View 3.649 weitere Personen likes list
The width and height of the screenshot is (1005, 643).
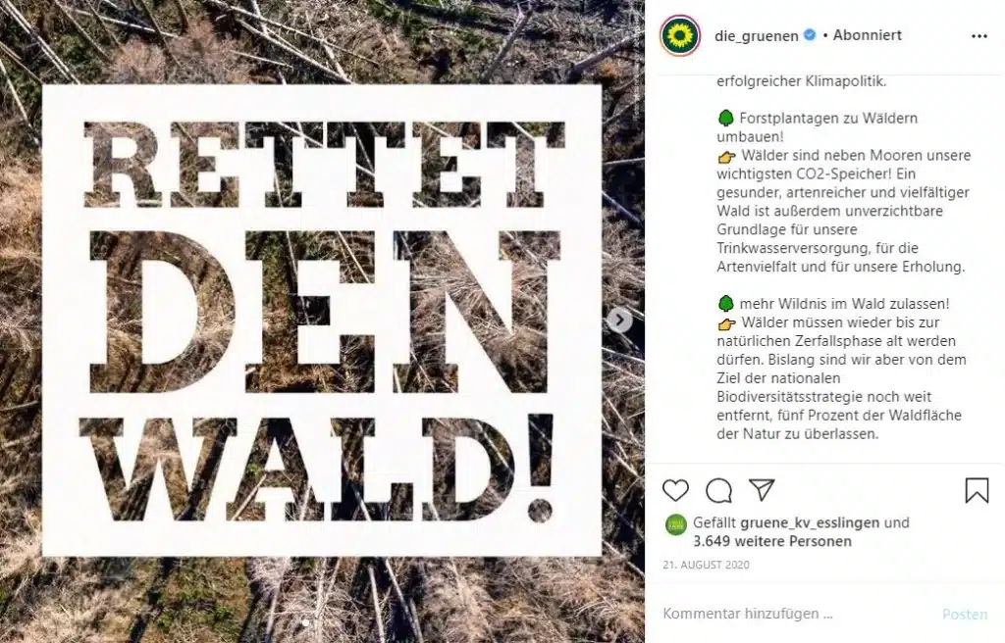pyautogui.click(x=772, y=541)
